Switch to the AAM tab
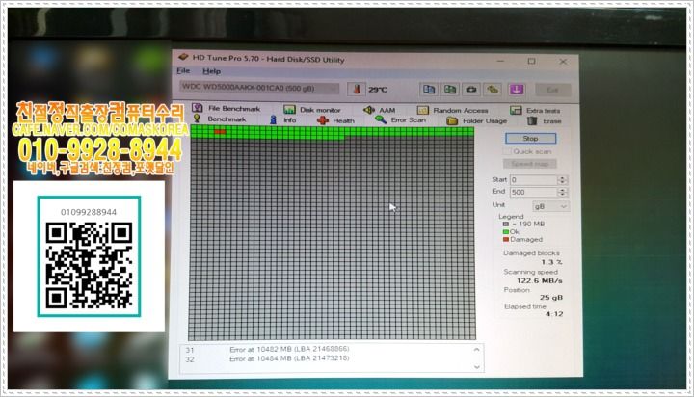Image resolution: width=694 pixels, height=397 pixels. [x=380, y=110]
